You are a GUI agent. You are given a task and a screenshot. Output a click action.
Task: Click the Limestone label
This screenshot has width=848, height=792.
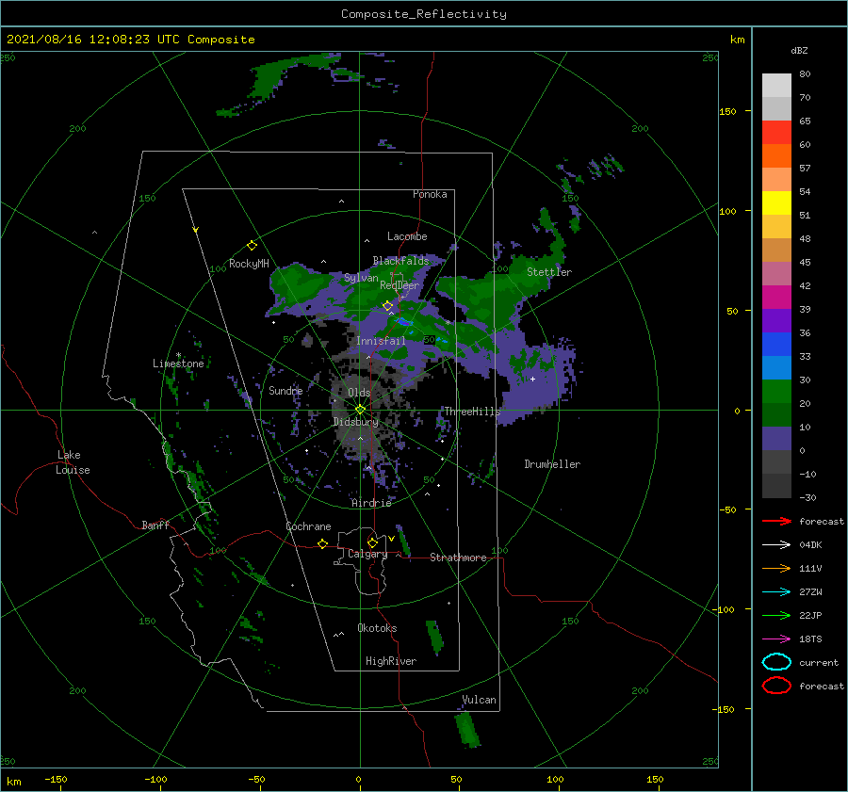[x=178, y=364]
